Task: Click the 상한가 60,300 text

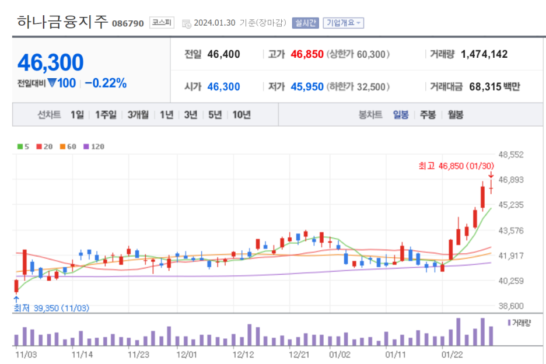Action: pos(358,54)
